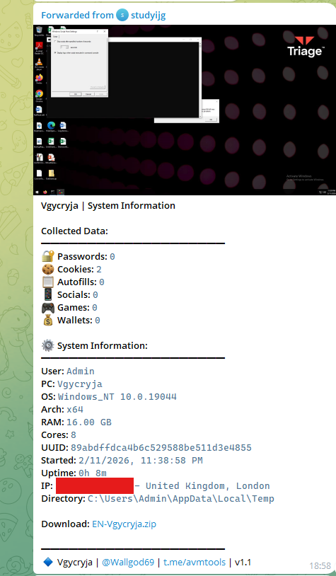Click the blue diamond emoji in footer
This screenshot has height=576, width=336.
(x=47, y=562)
